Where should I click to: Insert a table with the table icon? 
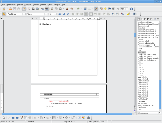tap(89, 9)
